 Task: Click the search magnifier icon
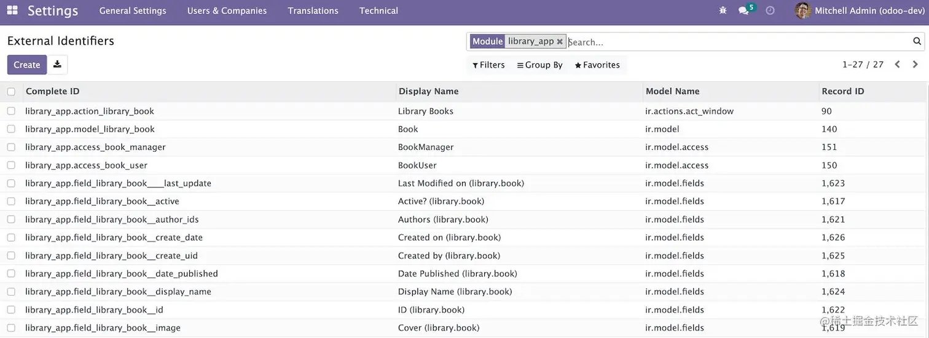click(x=917, y=42)
